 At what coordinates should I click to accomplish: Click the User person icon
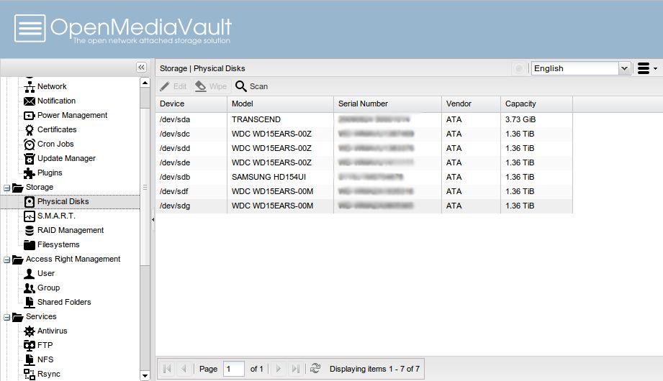point(30,273)
